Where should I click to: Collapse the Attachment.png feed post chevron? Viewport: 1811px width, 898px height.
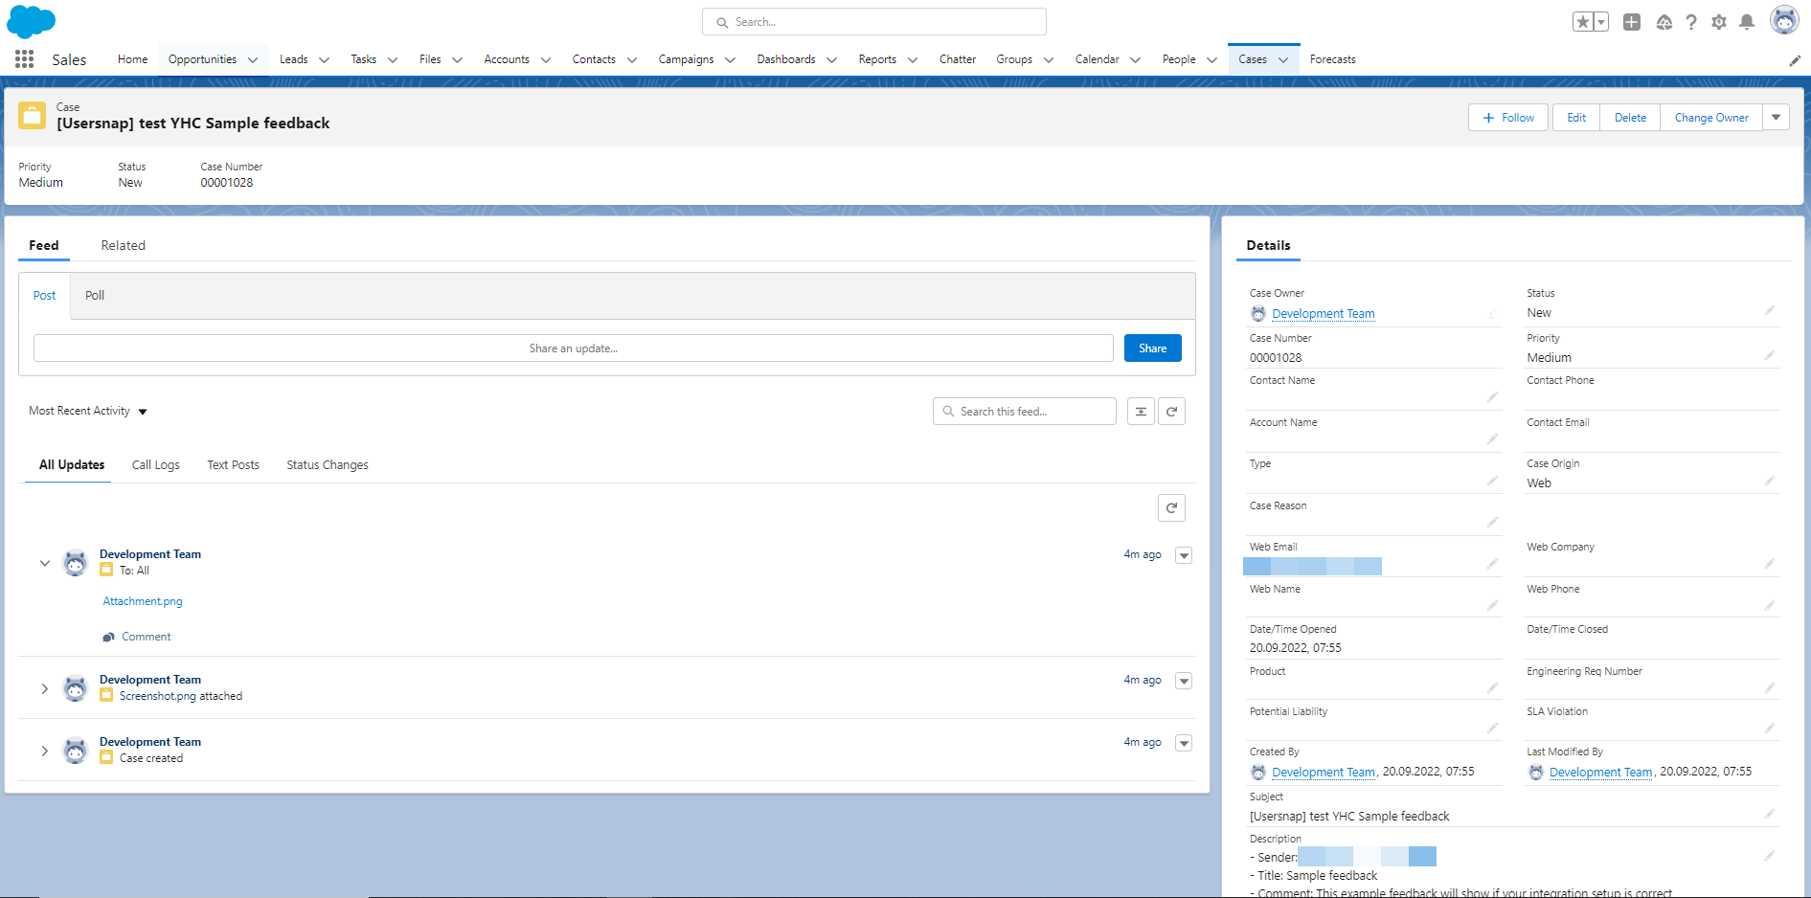click(44, 563)
